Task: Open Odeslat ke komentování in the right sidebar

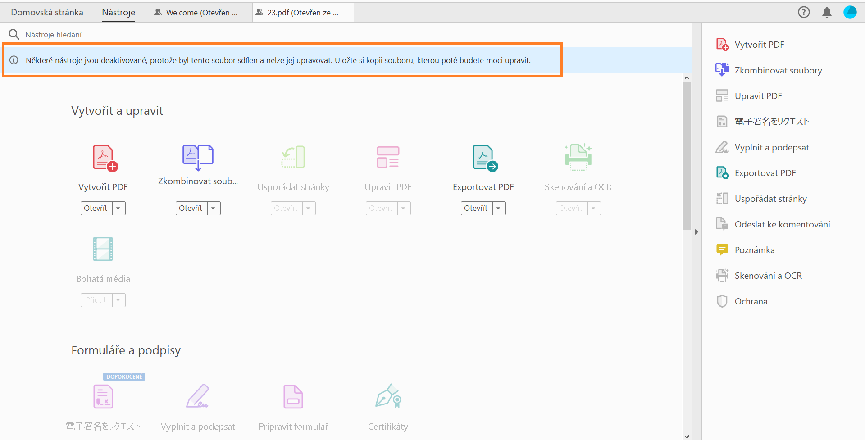Action: (773, 224)
